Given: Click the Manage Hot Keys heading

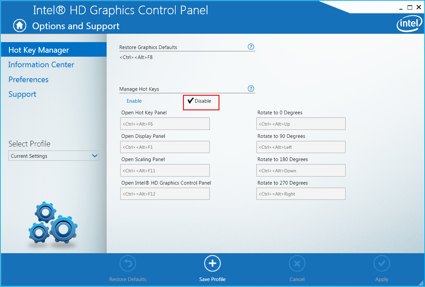Looking at the screenshot, I should 139,89.
